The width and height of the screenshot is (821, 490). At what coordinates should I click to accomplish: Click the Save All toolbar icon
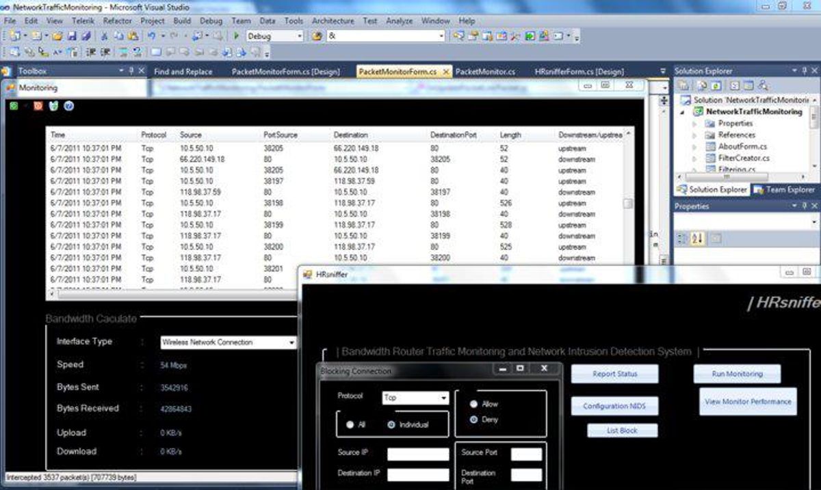tap(85, 36)
